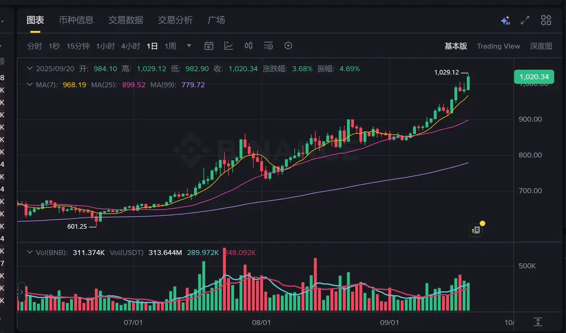This screenshot has height=333, width=566.
Task: Open the grid layout icon at top right
Action: (x=546, y=20)
